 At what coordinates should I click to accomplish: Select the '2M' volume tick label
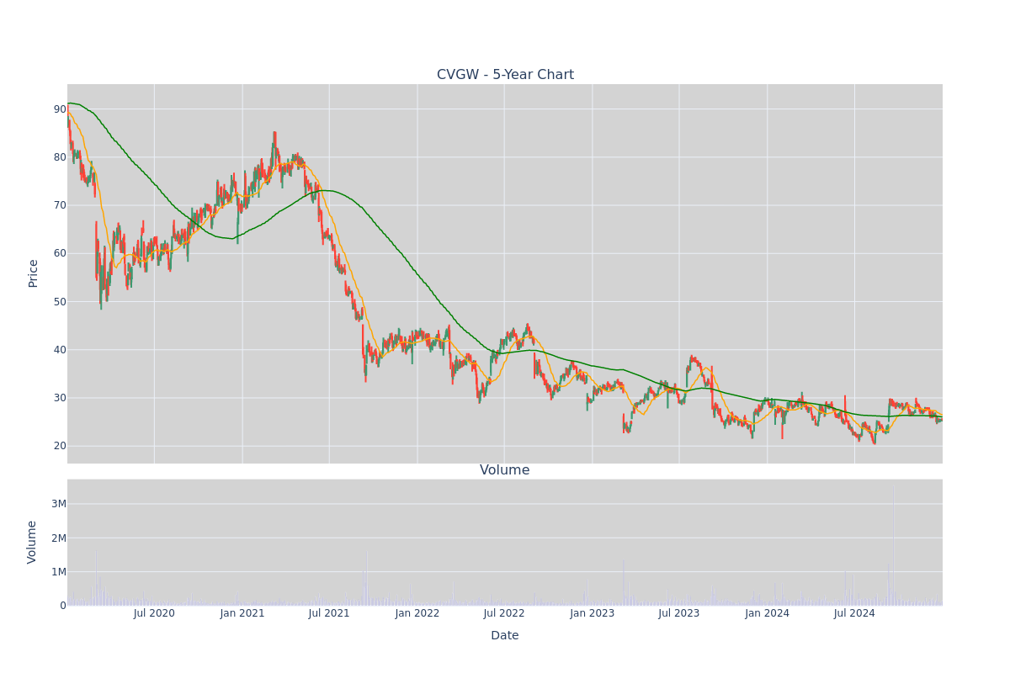[x=59, y=538]
